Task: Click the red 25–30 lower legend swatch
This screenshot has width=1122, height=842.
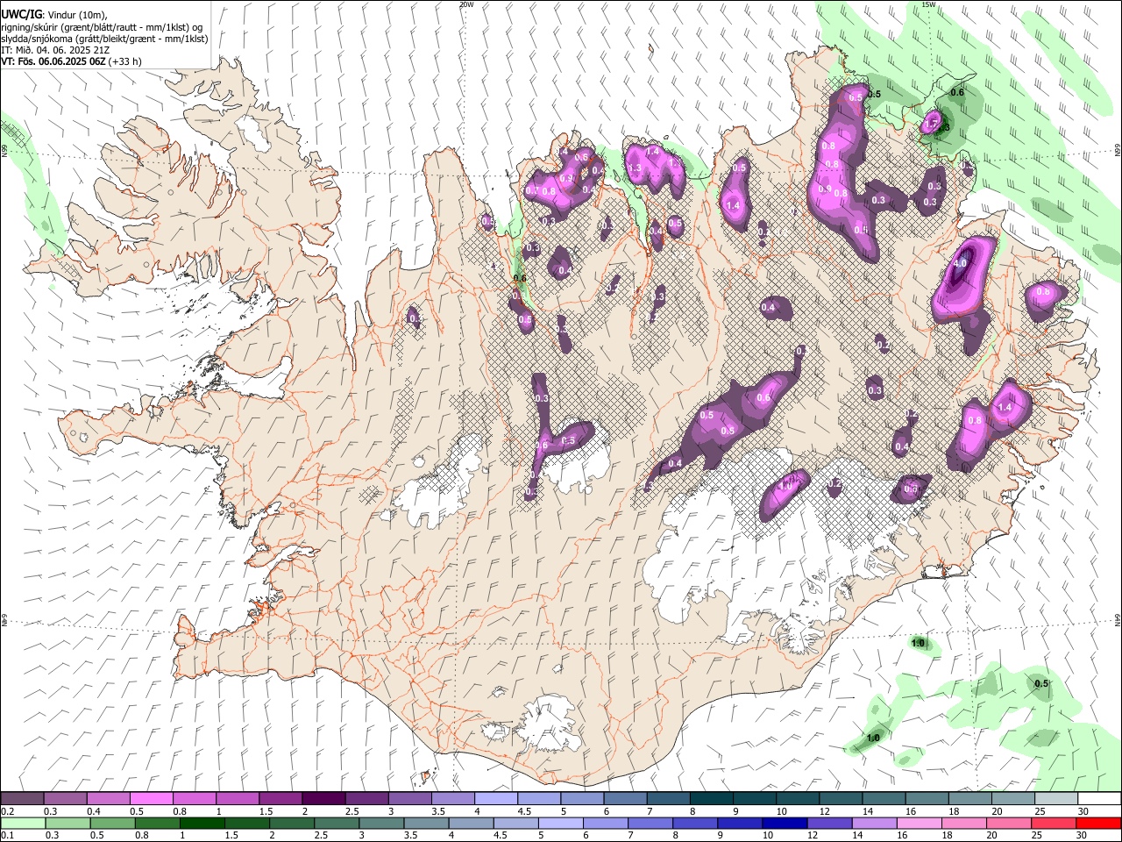Action: (1054, 823)
